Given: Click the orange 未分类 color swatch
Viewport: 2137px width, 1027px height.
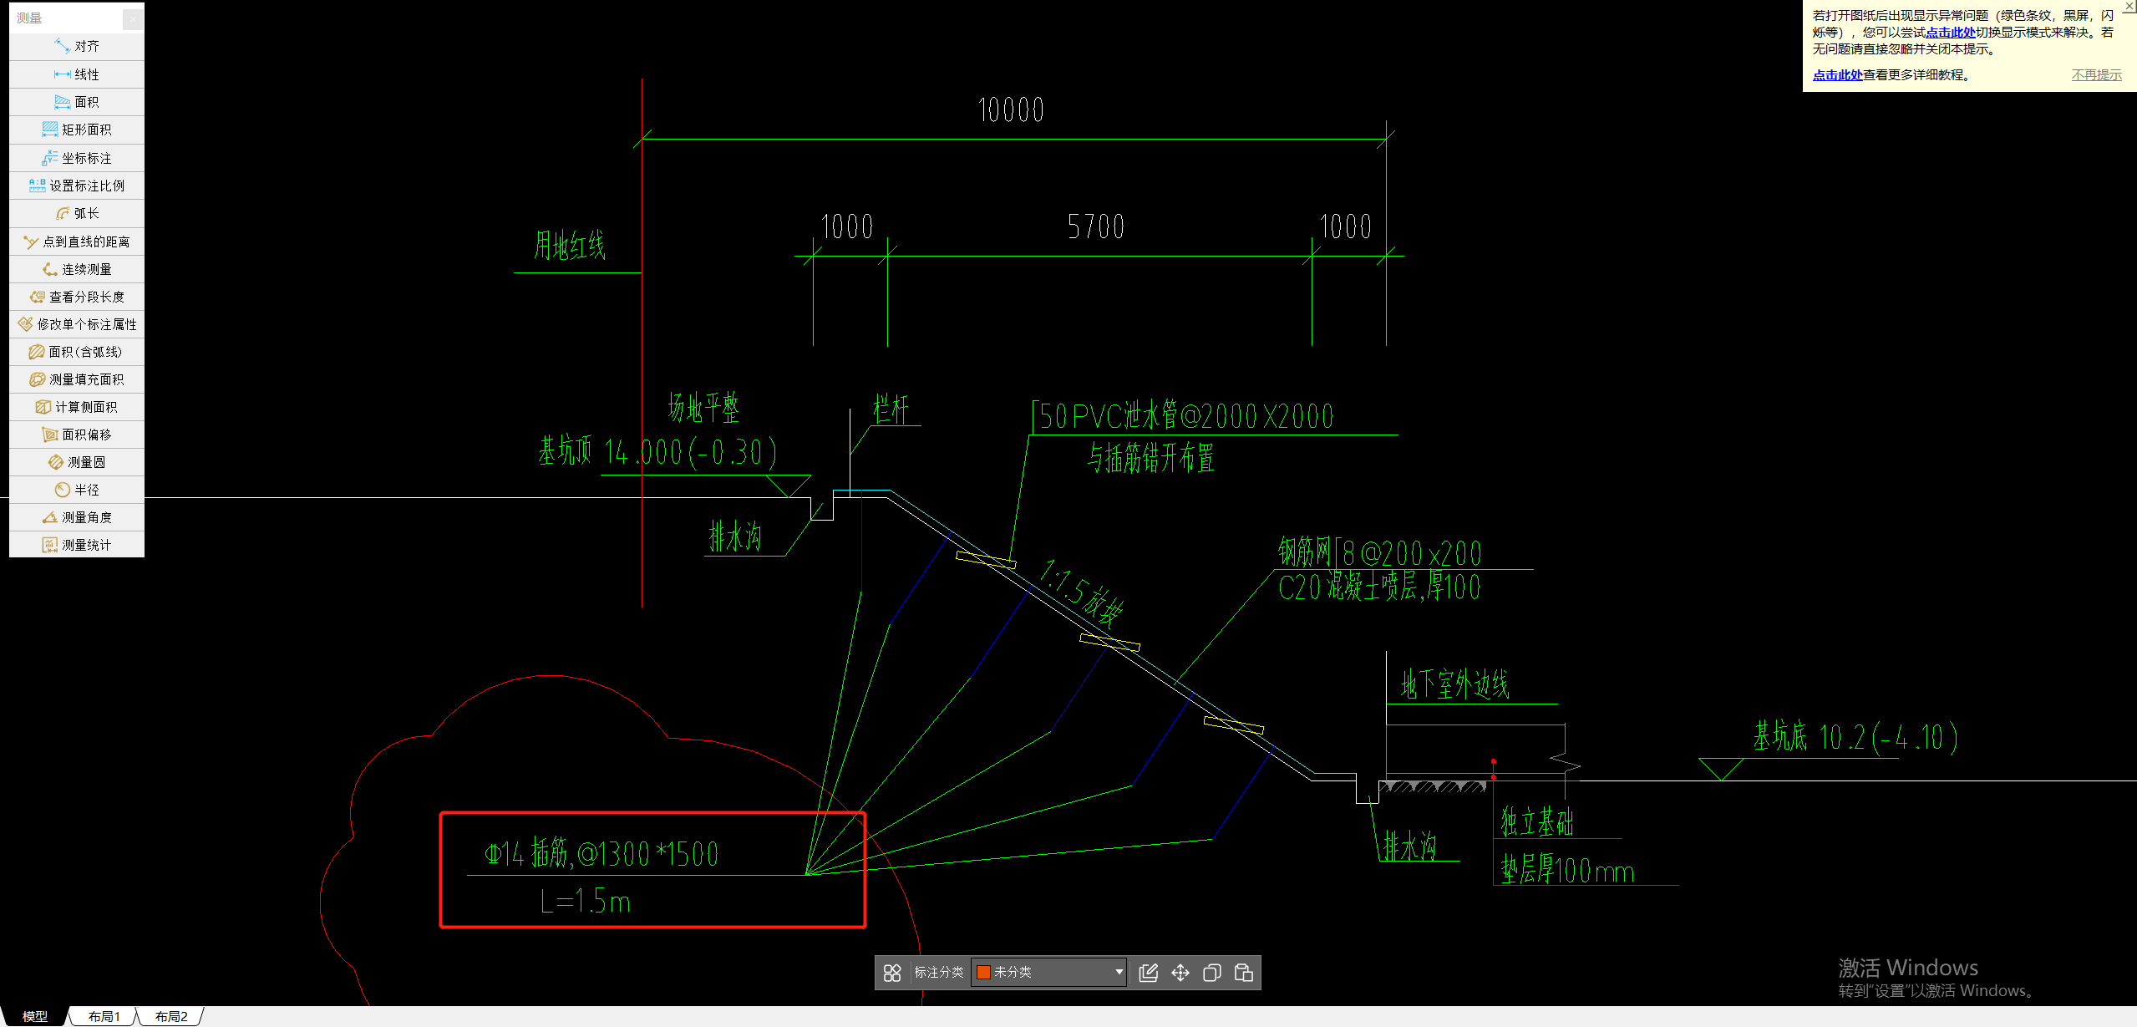Looking at the screenshot, I should tap(983, 973).
